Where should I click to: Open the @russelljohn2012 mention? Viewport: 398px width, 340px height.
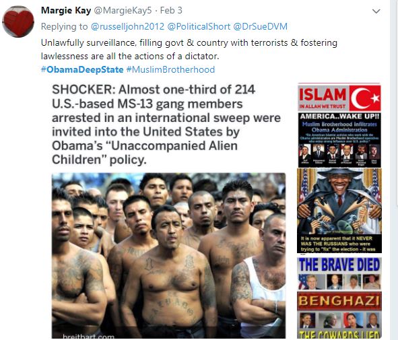(128, 26)
